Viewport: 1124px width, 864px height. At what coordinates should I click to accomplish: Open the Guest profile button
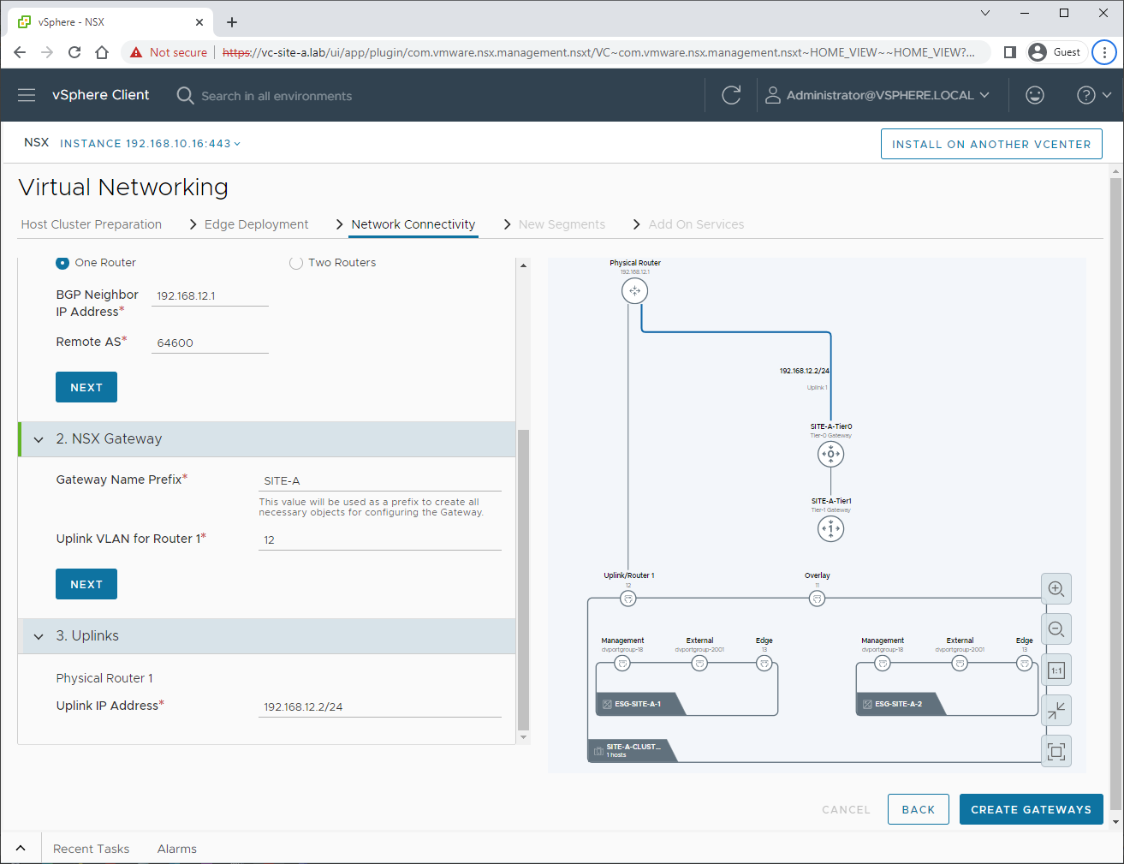point(1056,52)
